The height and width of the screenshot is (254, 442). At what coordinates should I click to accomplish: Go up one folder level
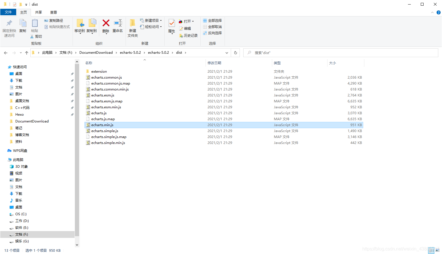click(x=27, y=53)
